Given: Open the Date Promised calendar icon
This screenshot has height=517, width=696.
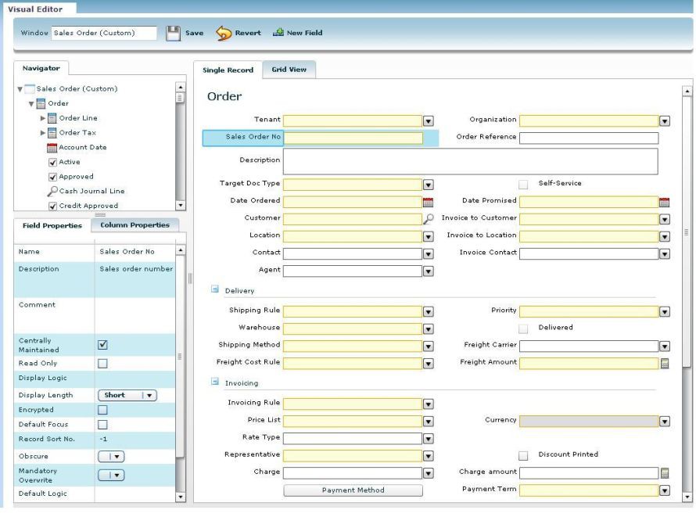Looking at the screenshot, I should [664, 201].
